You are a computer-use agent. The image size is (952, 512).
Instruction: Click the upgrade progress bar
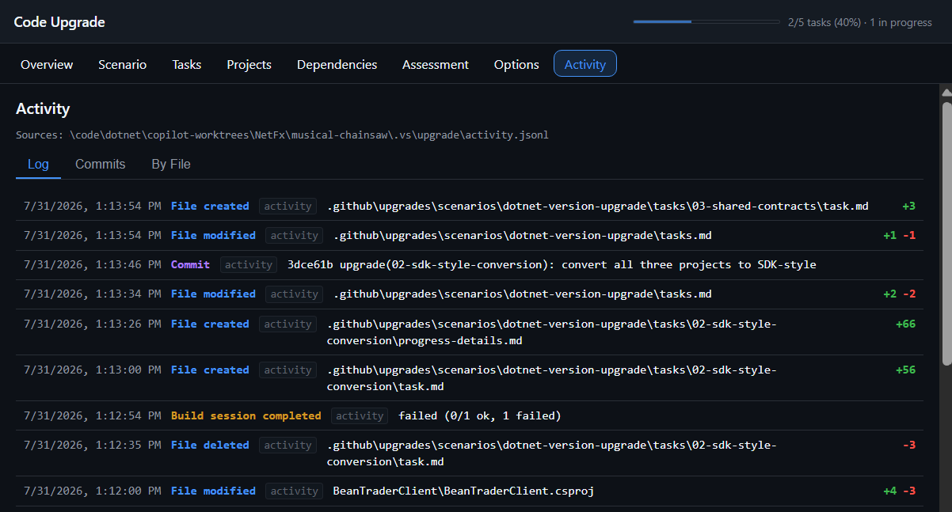pyautogui.click(x=706, y=21)
